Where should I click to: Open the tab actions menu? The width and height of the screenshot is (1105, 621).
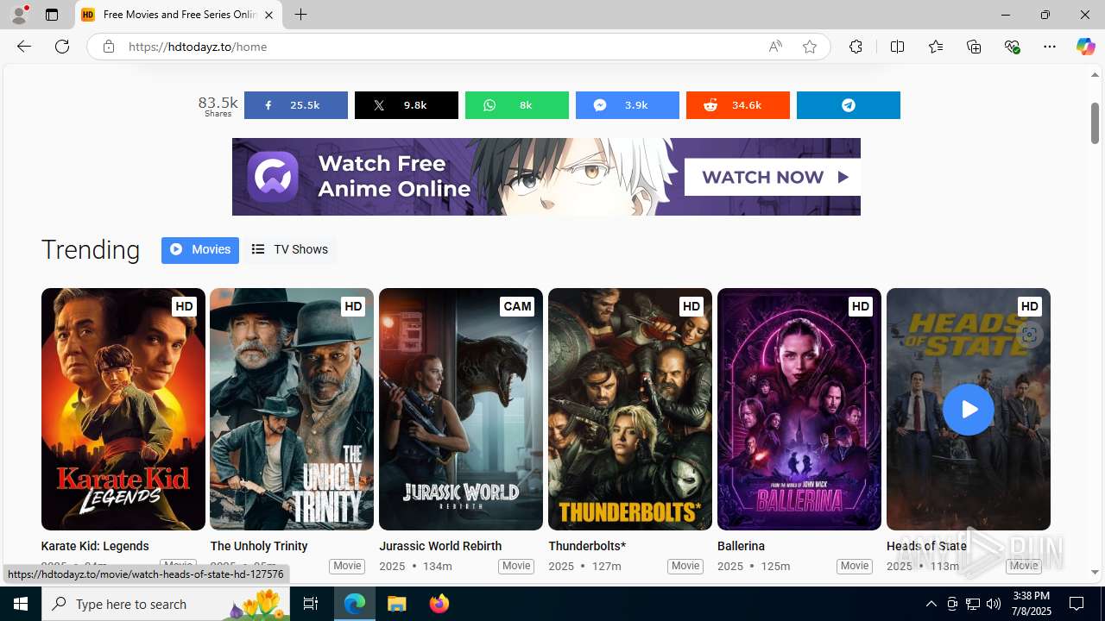pos(52,15)
